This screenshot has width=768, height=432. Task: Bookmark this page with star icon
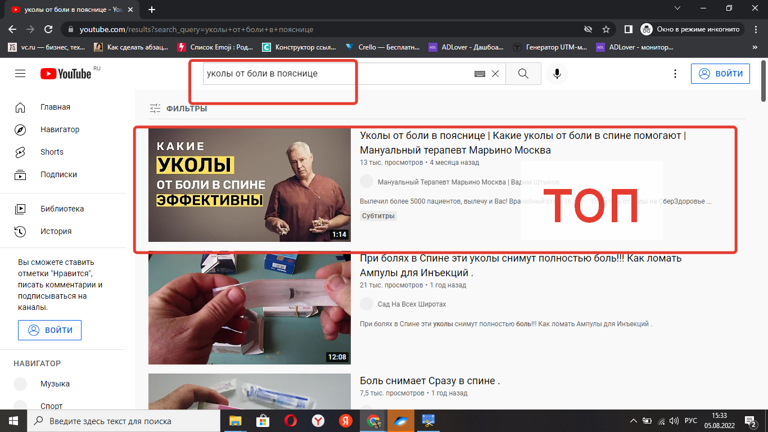(x=606, y=29)
